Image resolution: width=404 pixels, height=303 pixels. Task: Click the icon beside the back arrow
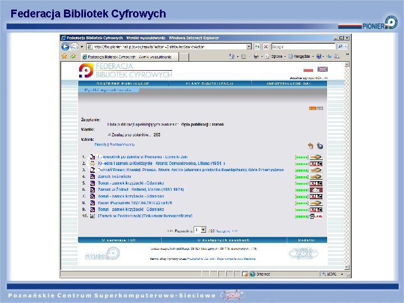point(320,145)
